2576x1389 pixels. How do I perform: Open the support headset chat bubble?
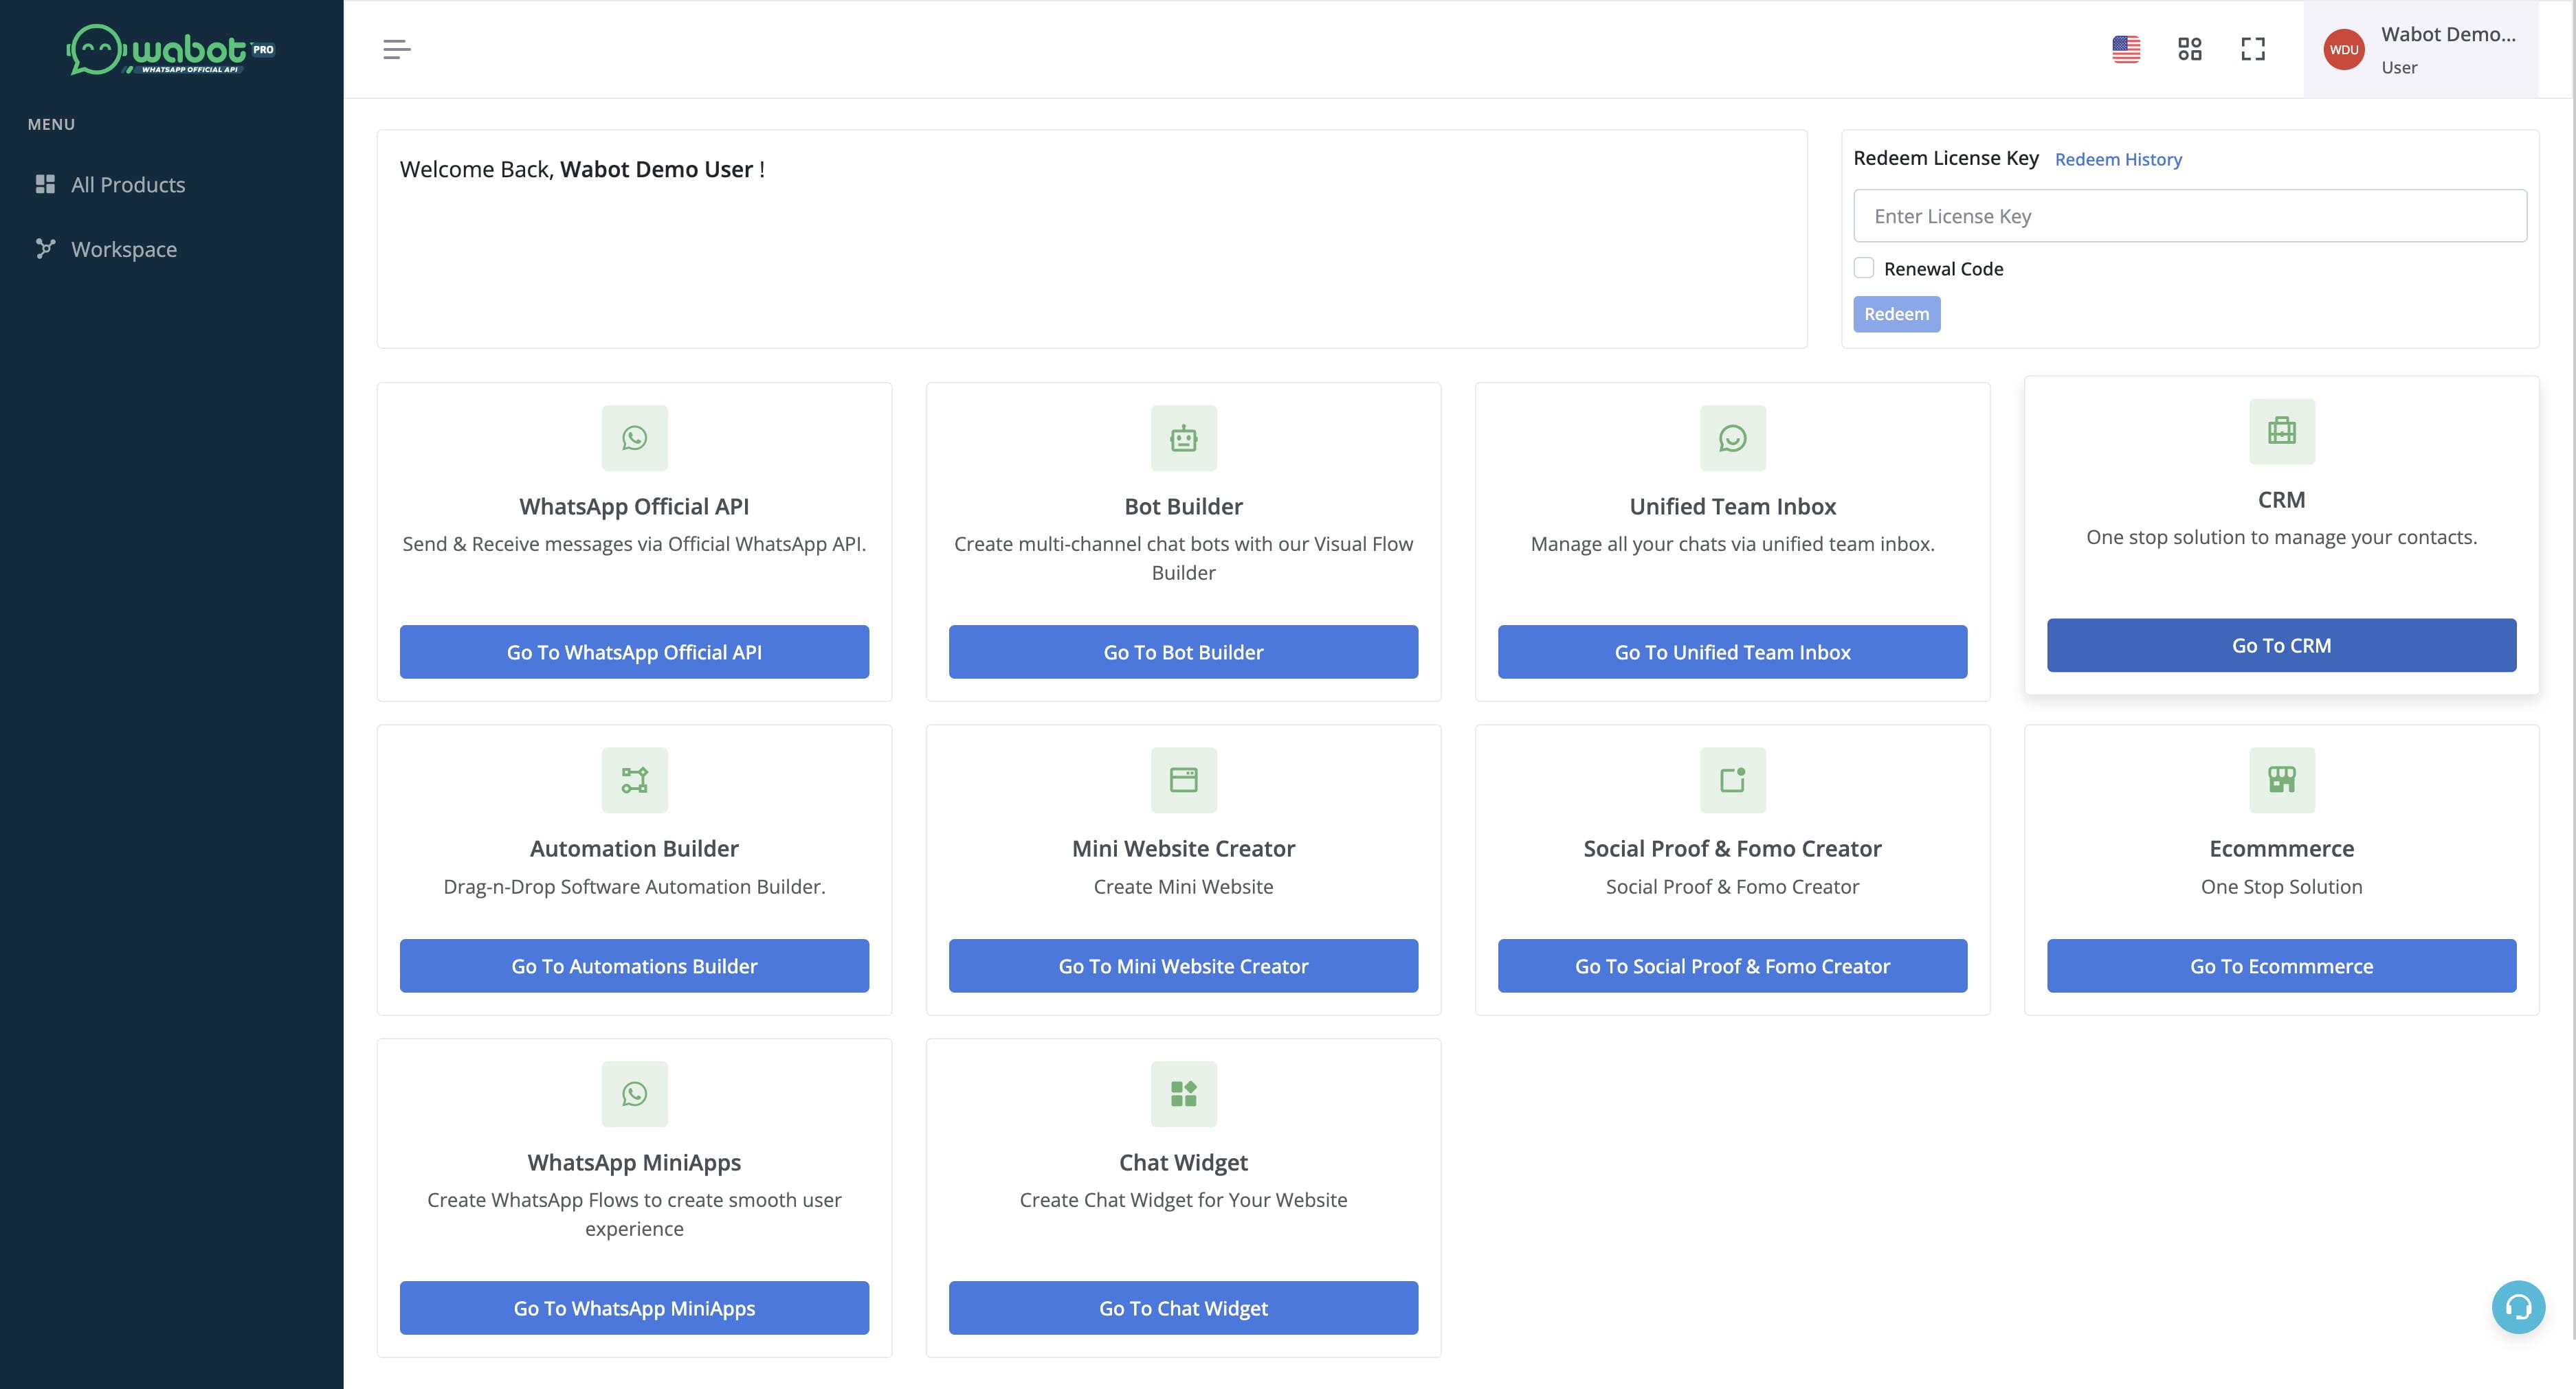pos(2518,1306)
